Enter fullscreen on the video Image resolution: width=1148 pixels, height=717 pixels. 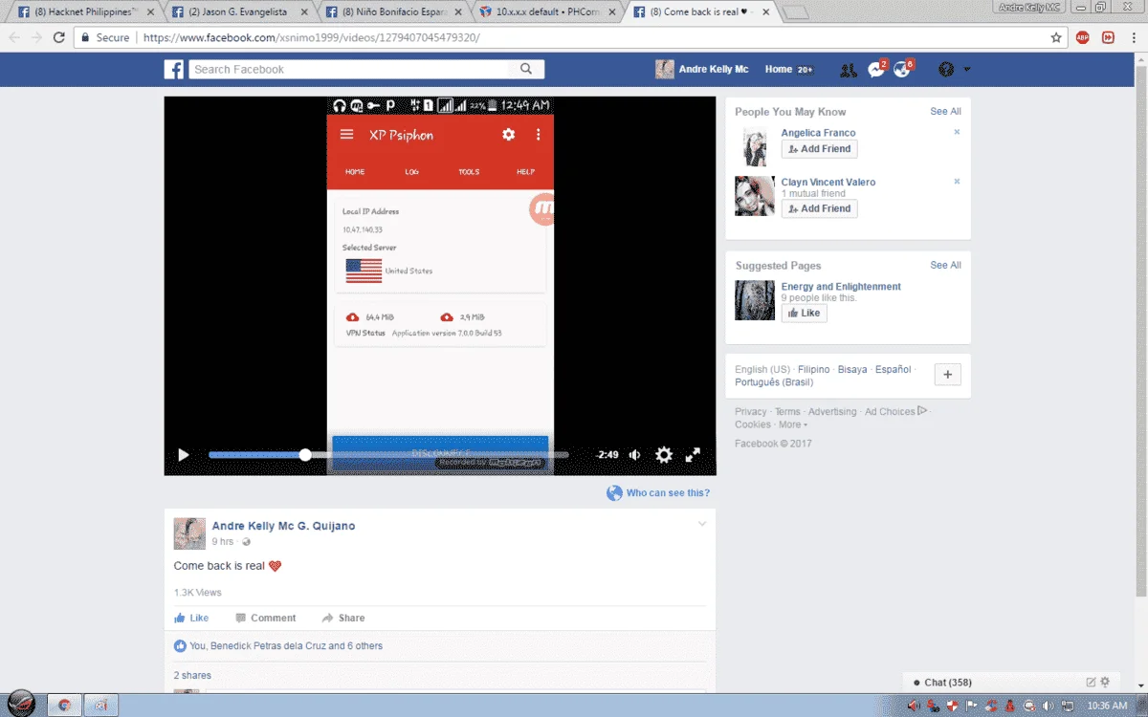(693, 455)
